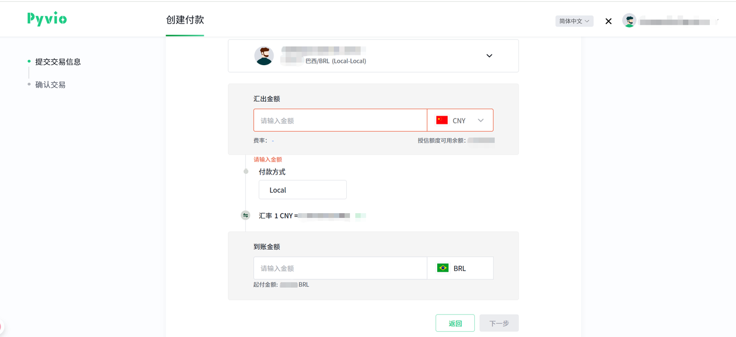736x337 pixels.
Task: Click the 返回 button
Action: [x=455, y=323]
